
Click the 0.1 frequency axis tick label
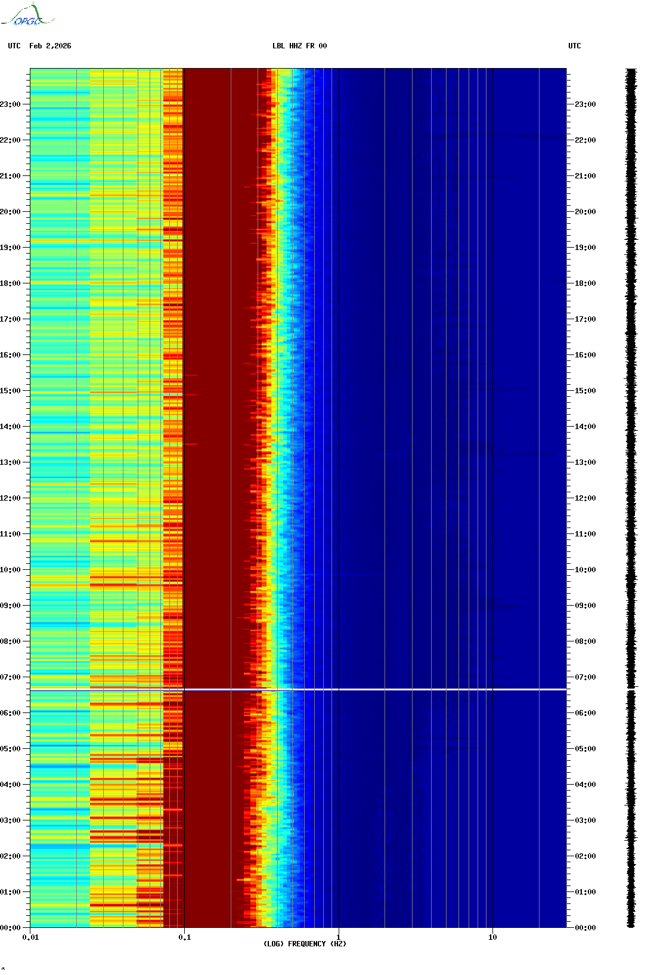(x=184, y=937)
